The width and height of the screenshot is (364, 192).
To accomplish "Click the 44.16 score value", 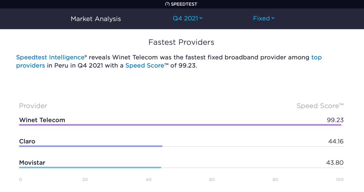I will (336, 141).
